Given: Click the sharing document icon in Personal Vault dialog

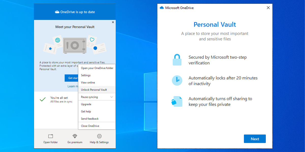Looking at the screenshot, I should (177, 101).
